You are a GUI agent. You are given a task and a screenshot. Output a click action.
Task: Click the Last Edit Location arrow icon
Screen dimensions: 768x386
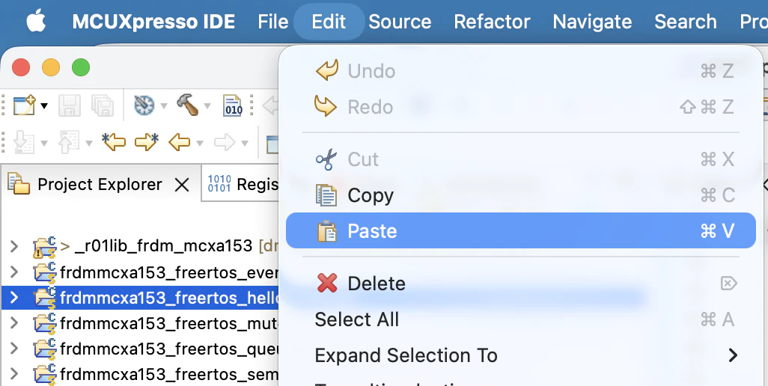coord(114,142)
